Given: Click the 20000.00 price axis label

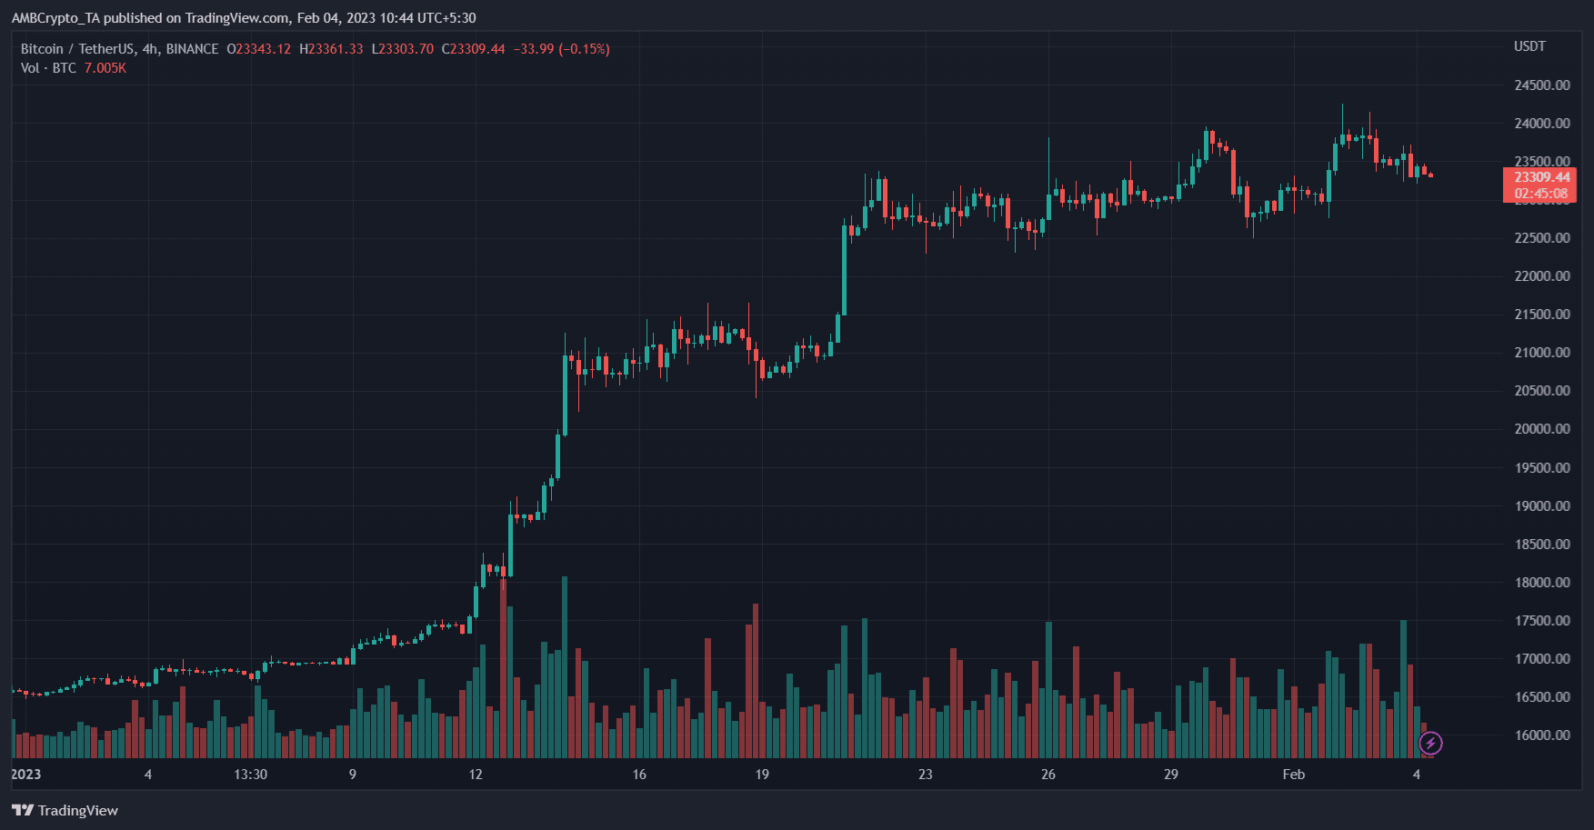Looking at the screenshot, I should (1541, 429).
